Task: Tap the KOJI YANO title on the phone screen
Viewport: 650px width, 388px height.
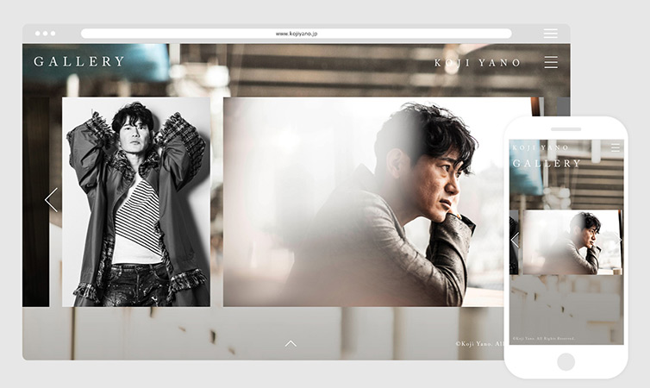Action: (541, 147)
